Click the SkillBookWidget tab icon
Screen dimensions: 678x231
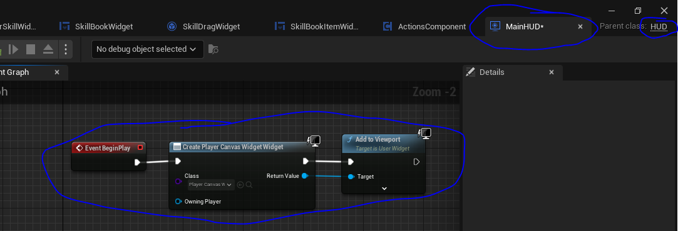click(64, 27)
